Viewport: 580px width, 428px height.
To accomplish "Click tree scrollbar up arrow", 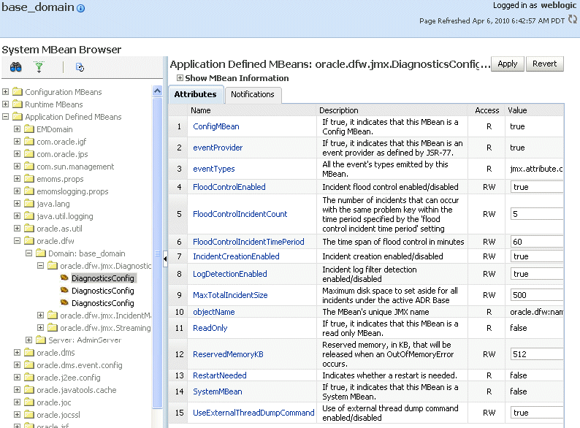I will (158, 91).
